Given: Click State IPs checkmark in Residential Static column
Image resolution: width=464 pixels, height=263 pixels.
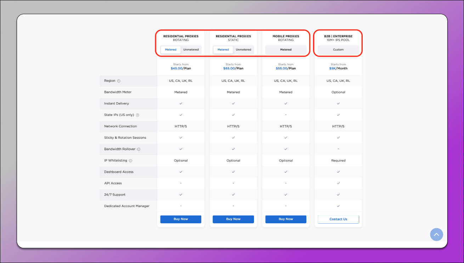Looking at the screenshot, I should 233,115.
